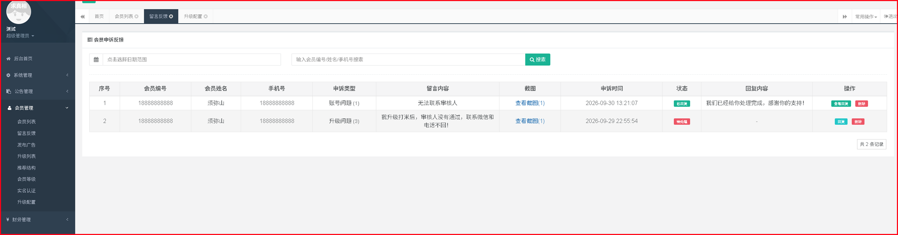Close the 会员列表 tab via its x icon

pyautogui.click(x=137, y=17)
